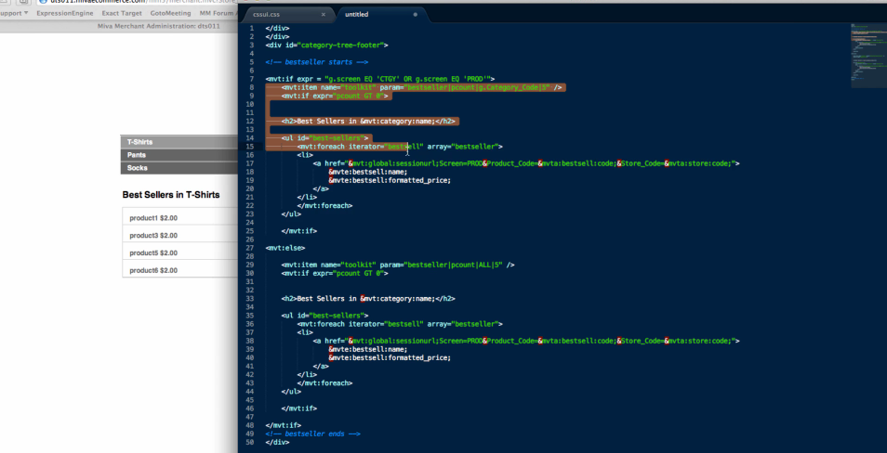The image size is (887, 453).
Task: Click the g.screen EQ 'CTGY' expression line
Action: coord(380,79)
